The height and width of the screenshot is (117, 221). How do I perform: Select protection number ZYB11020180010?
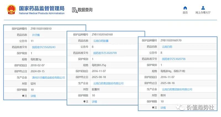coord(41,29)
